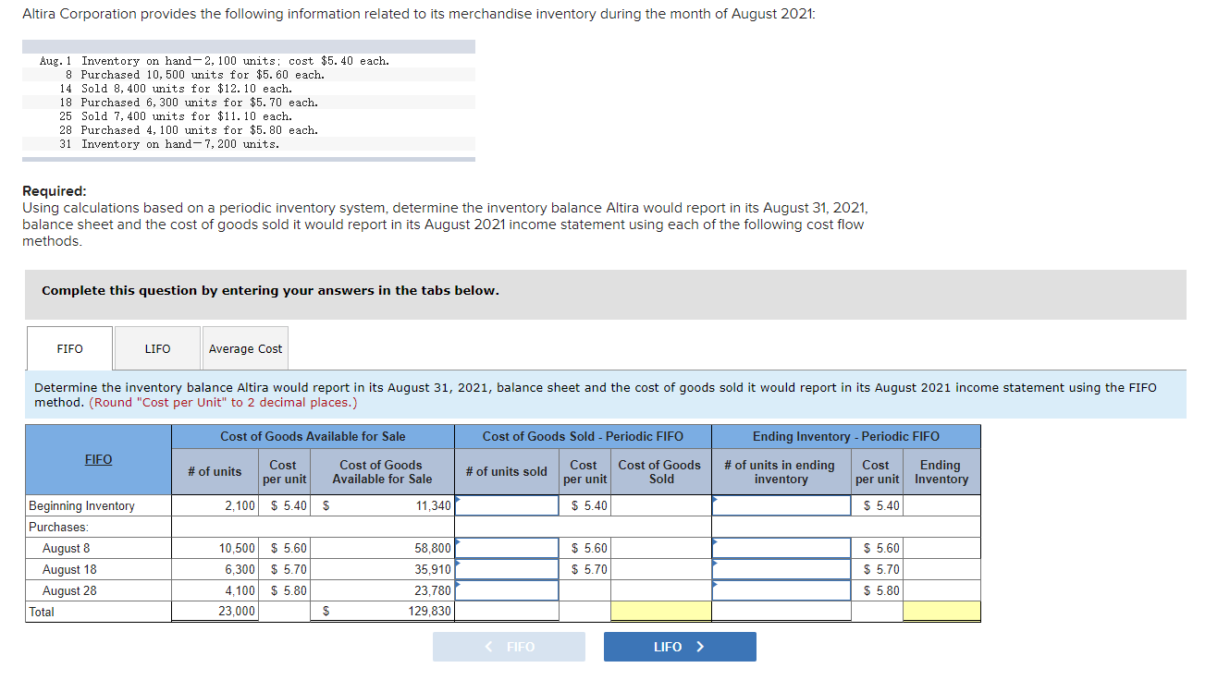Click the previous FIFO navigation button
The image size is (1218, 680).
509,647
